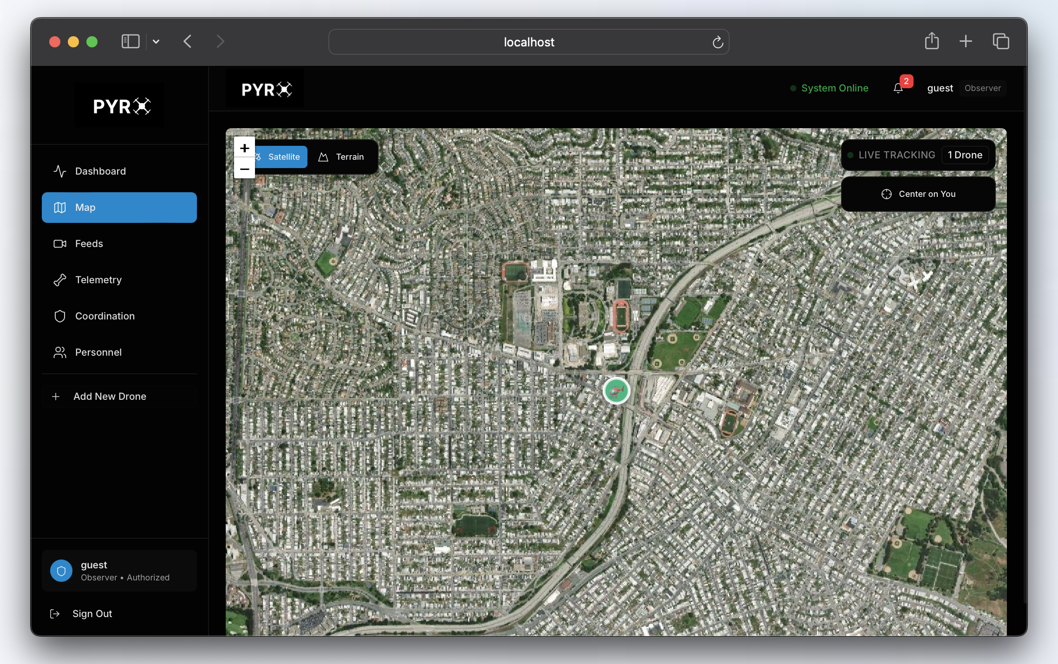Reload the page with refresh icon
The height and width of the screenshot is (664, 1058).
[x=718, y=42]
